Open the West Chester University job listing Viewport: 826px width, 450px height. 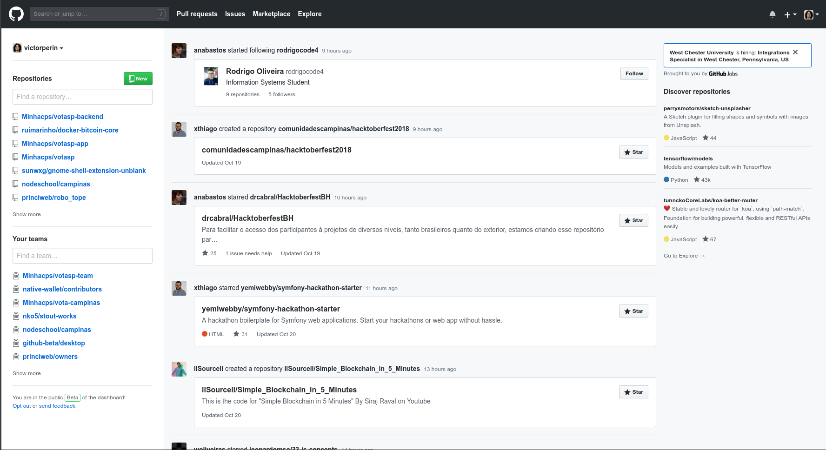tap(729, 56)
